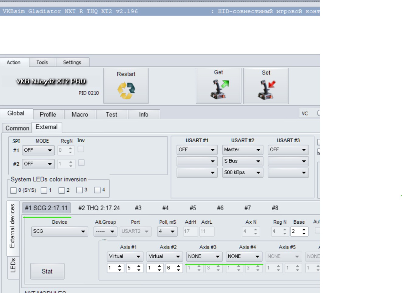Switch to the Global tab
The width and height of the screenshot is (402, 293).
(x=16, y=114)
